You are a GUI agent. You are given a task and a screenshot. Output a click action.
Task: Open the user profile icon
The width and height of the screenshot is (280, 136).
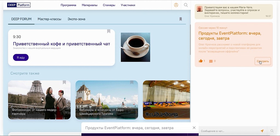[x=176, y=5]
